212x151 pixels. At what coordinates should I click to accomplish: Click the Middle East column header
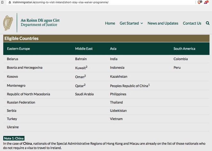[84, 49]
